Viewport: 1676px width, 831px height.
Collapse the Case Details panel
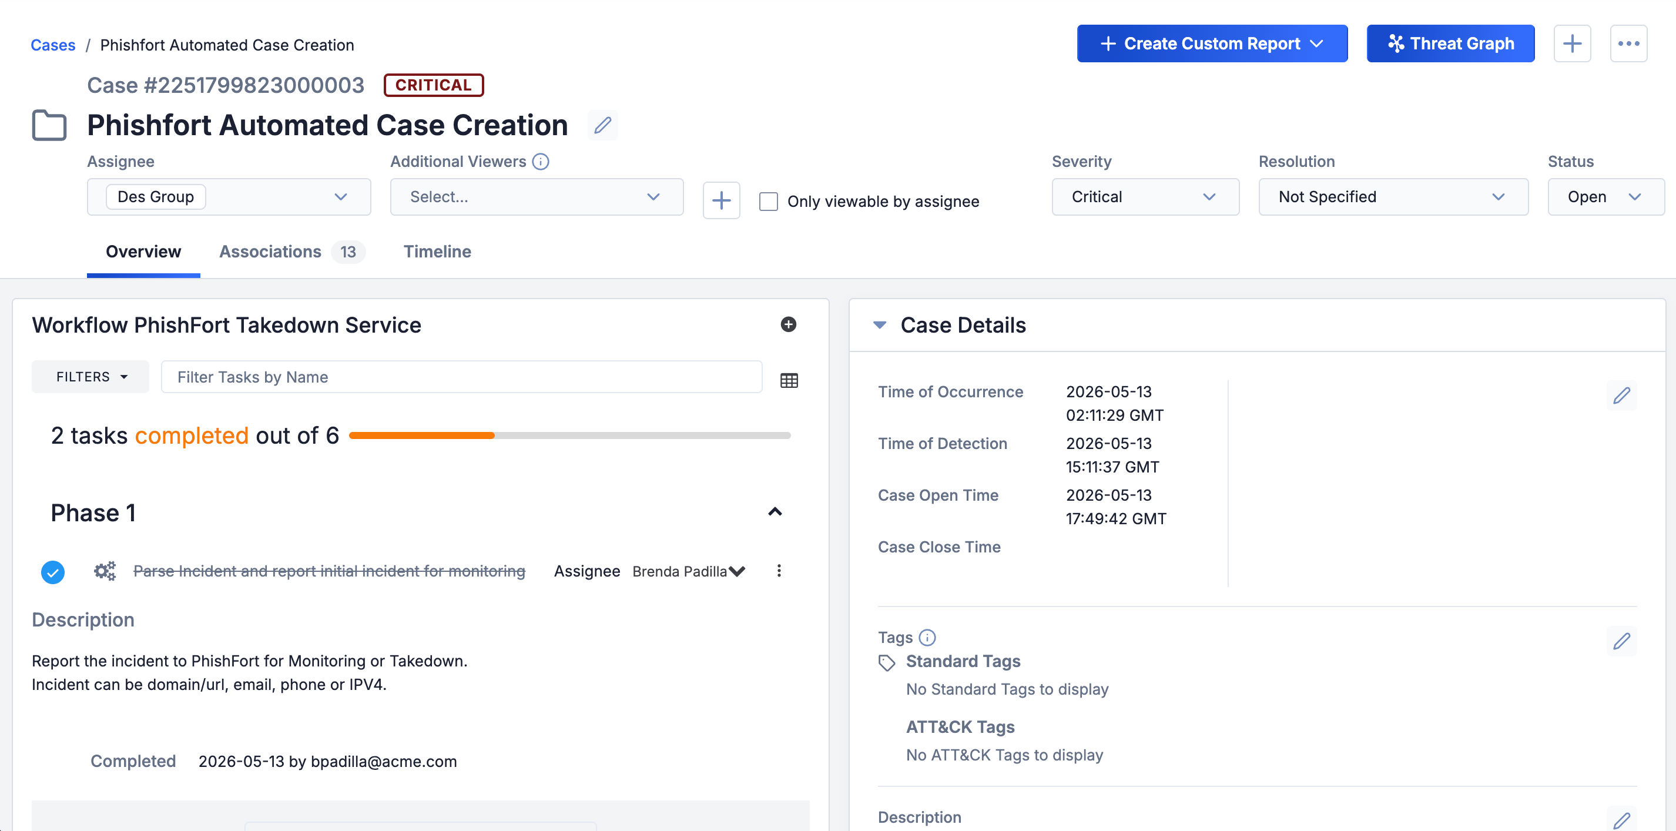tap(880, 325)
